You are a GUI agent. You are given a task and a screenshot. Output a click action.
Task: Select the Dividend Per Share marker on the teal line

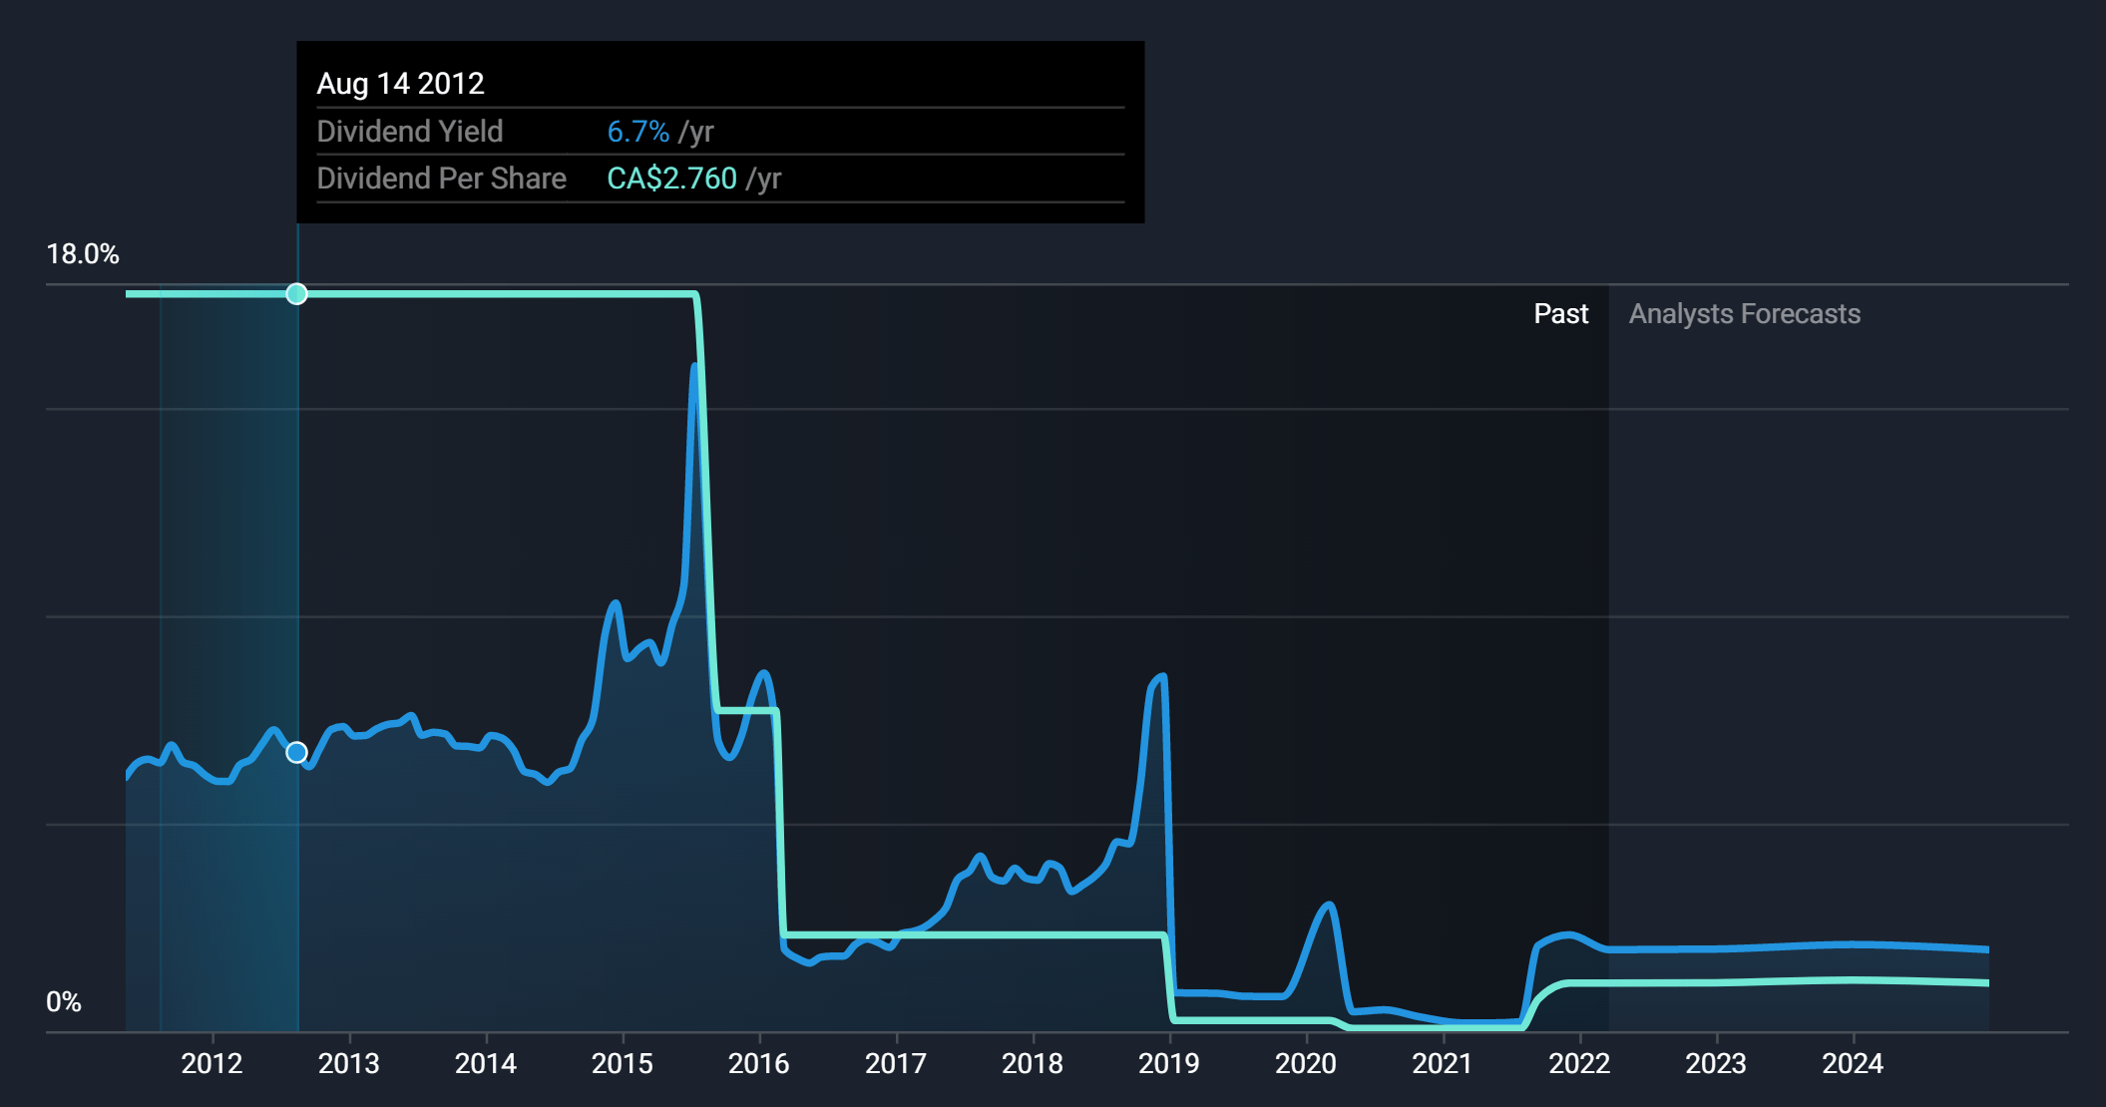coord(296,294)
